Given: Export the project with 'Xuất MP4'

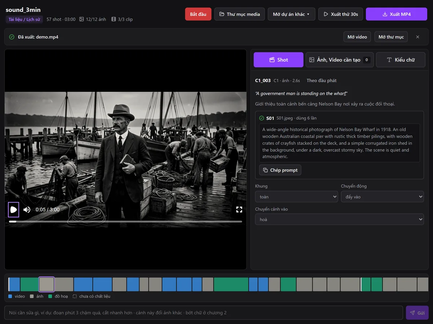Looking at the screenshot, I should 397,14.
